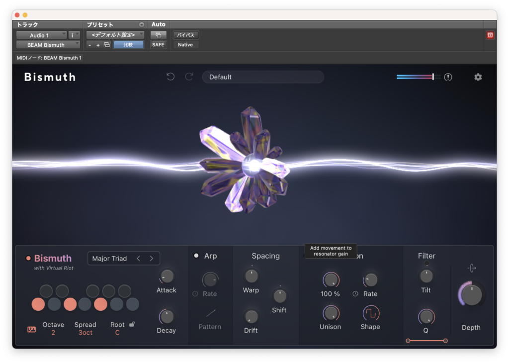The image size is (509, 363).
Task: Enable the F# black note key
Action: pyautogui.click(x=92, y=291)
